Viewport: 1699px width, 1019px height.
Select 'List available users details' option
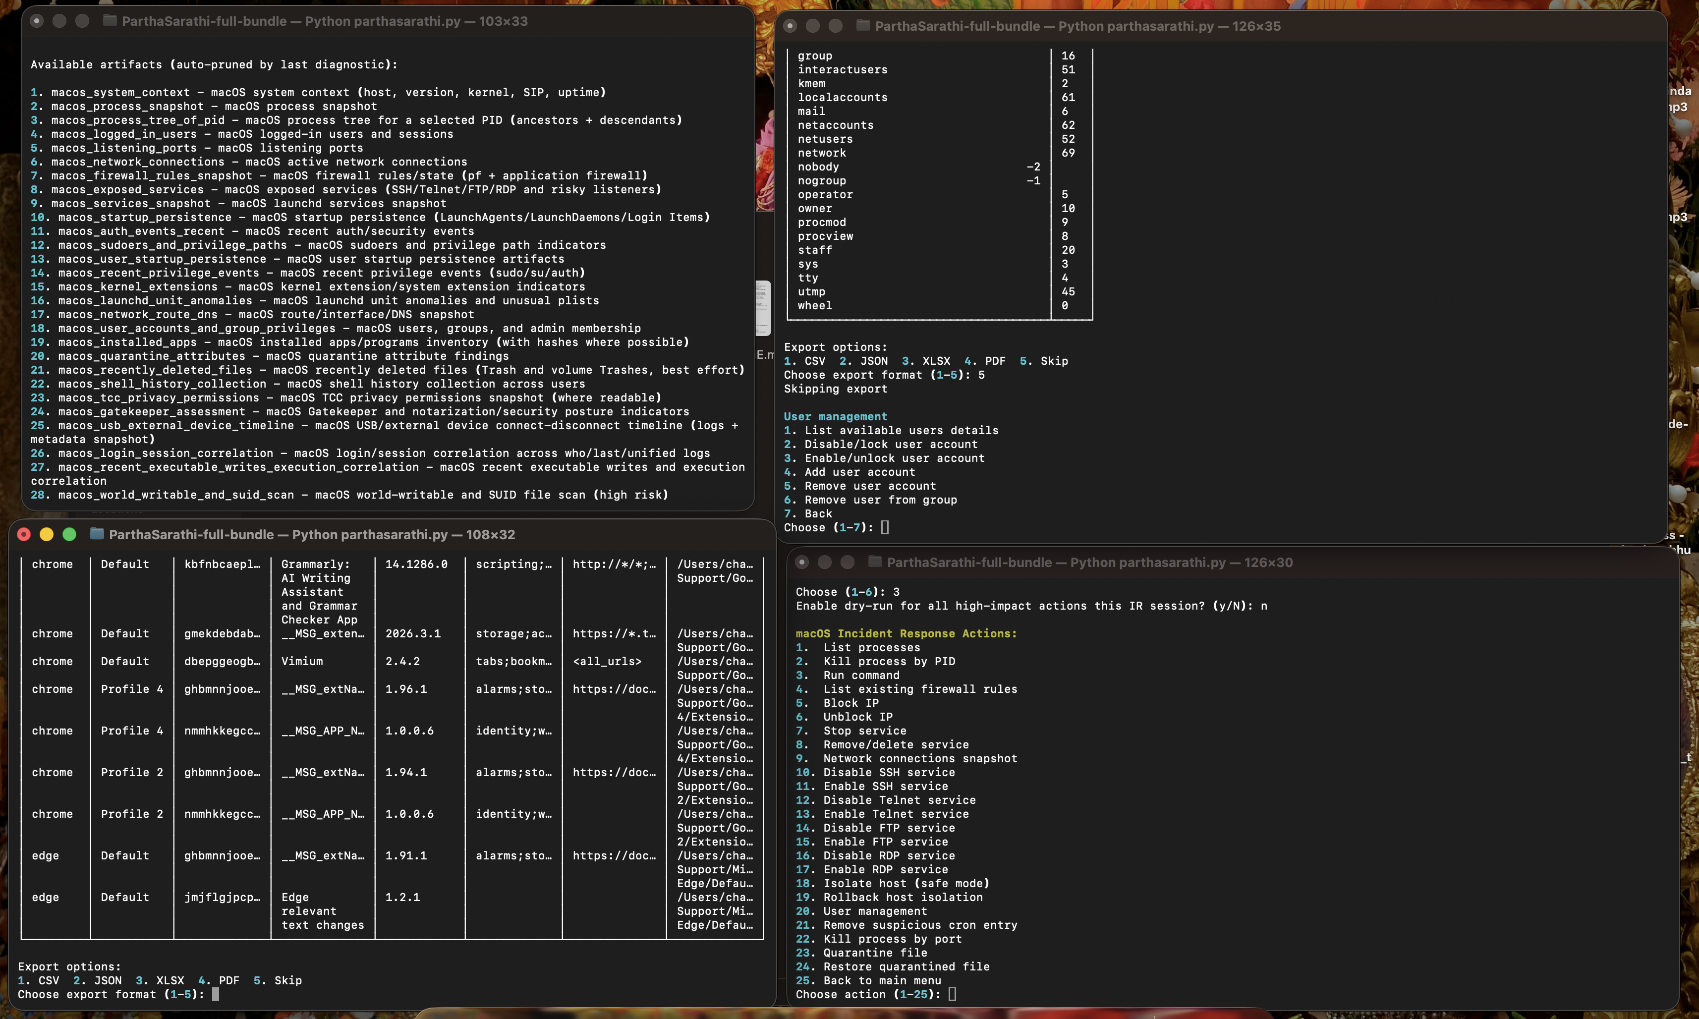point(891,431)
